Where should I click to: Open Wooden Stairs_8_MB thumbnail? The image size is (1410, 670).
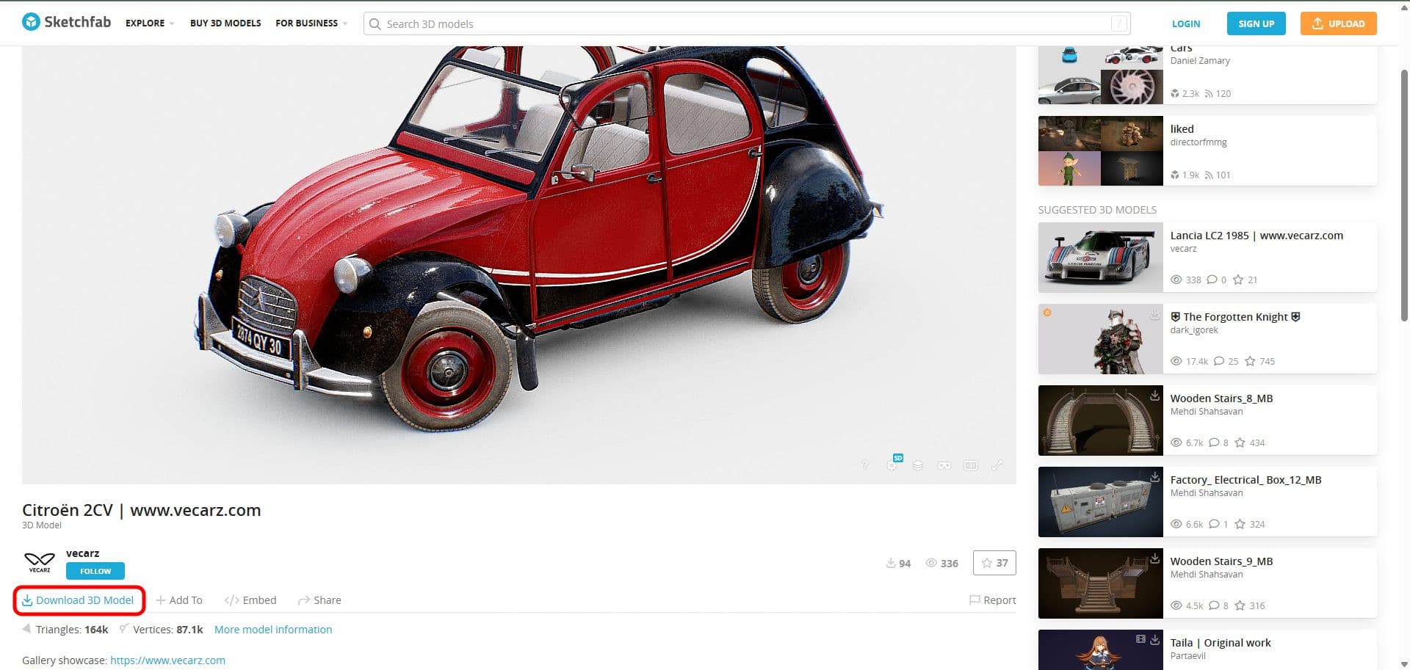[x=1101, y=420]
